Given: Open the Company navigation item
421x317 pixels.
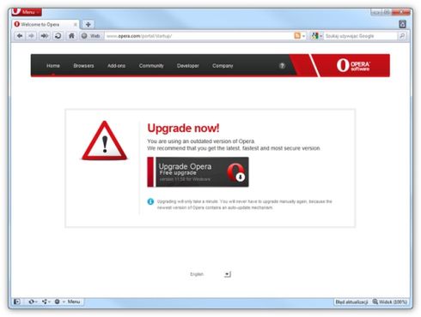Looking at the screenshot, I should tap(223, 66).
